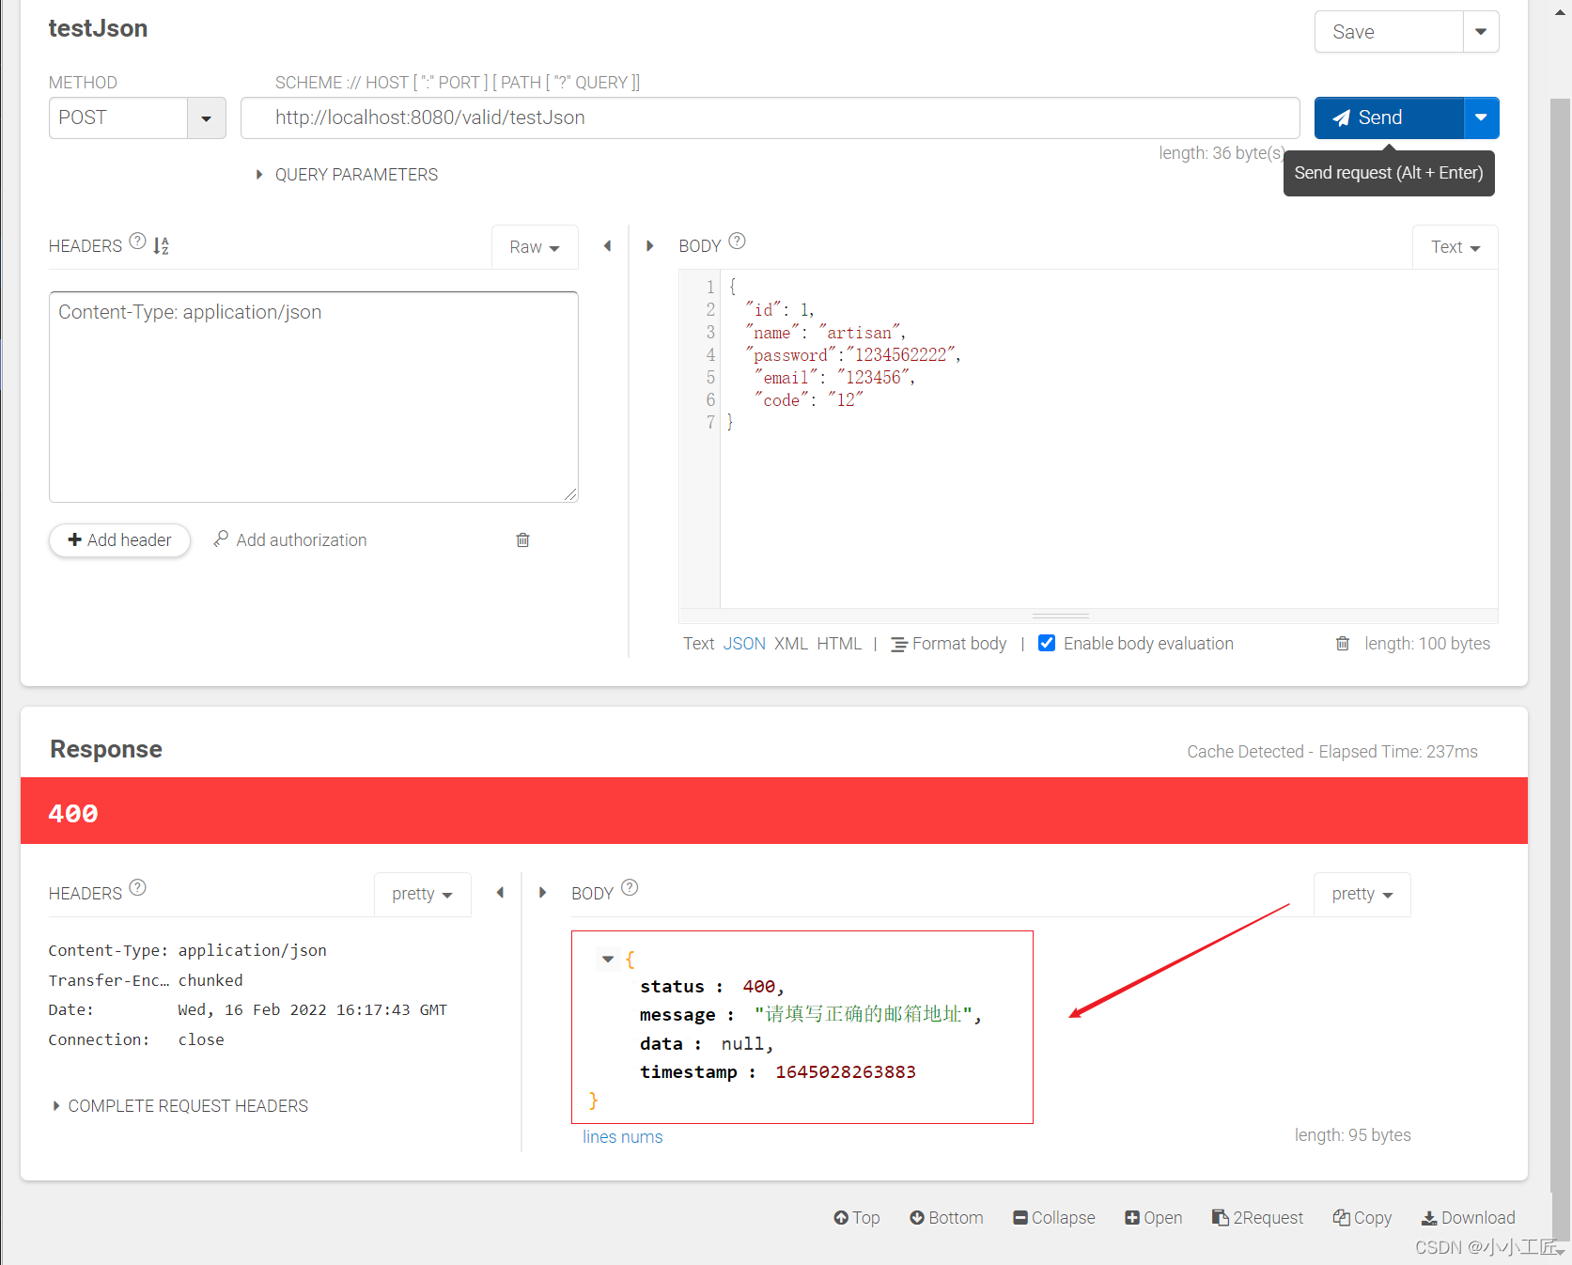Click the request body trash icon
The image size is (1572, 1265).
[x=1342, y=644]
